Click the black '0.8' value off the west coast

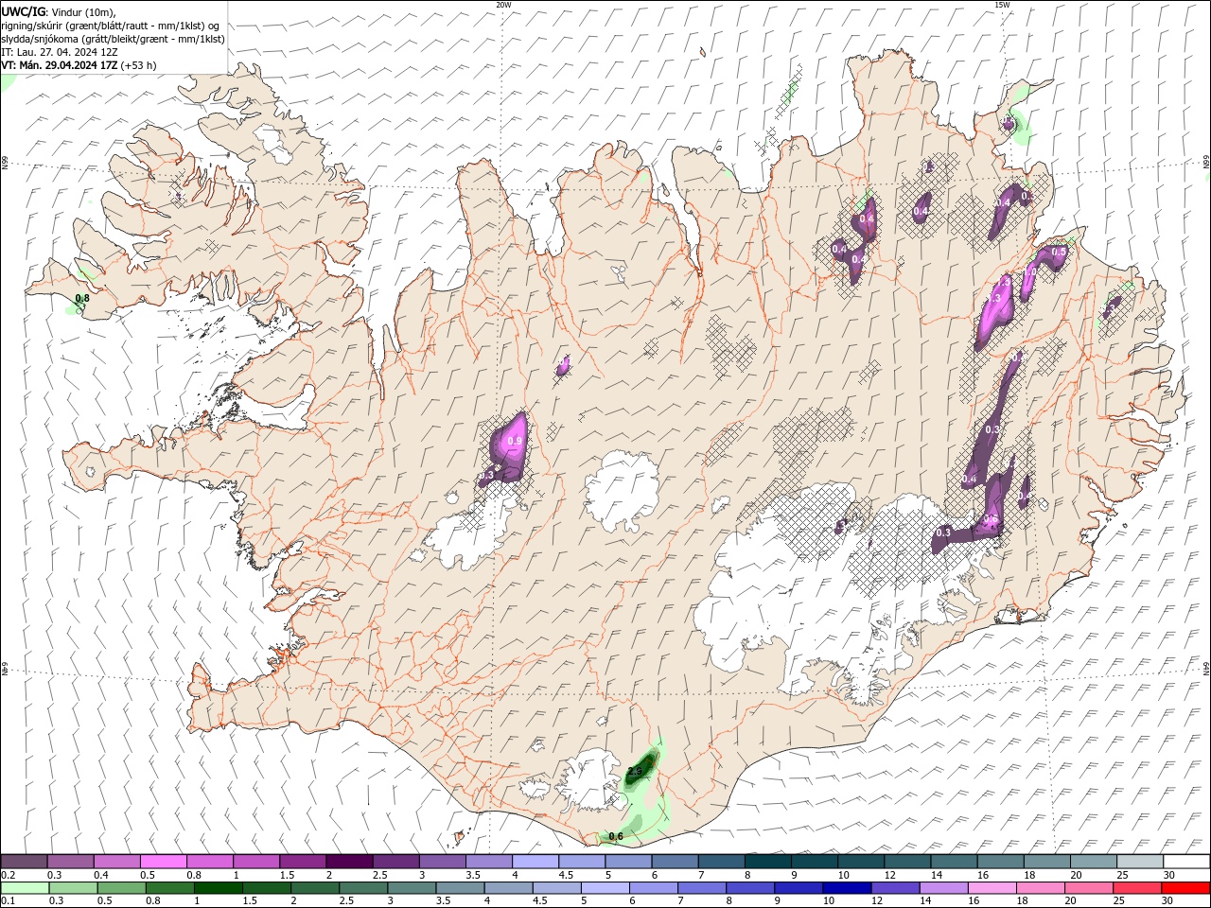pos(82,298)
